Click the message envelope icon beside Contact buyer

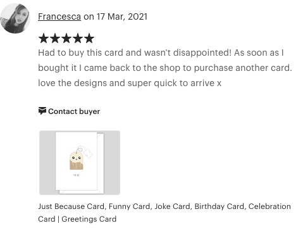(42, 111)
